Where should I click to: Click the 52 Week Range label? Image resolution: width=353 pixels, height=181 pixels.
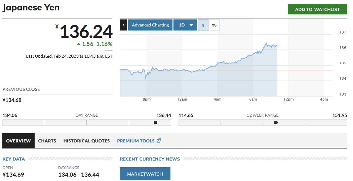point(263,115)
